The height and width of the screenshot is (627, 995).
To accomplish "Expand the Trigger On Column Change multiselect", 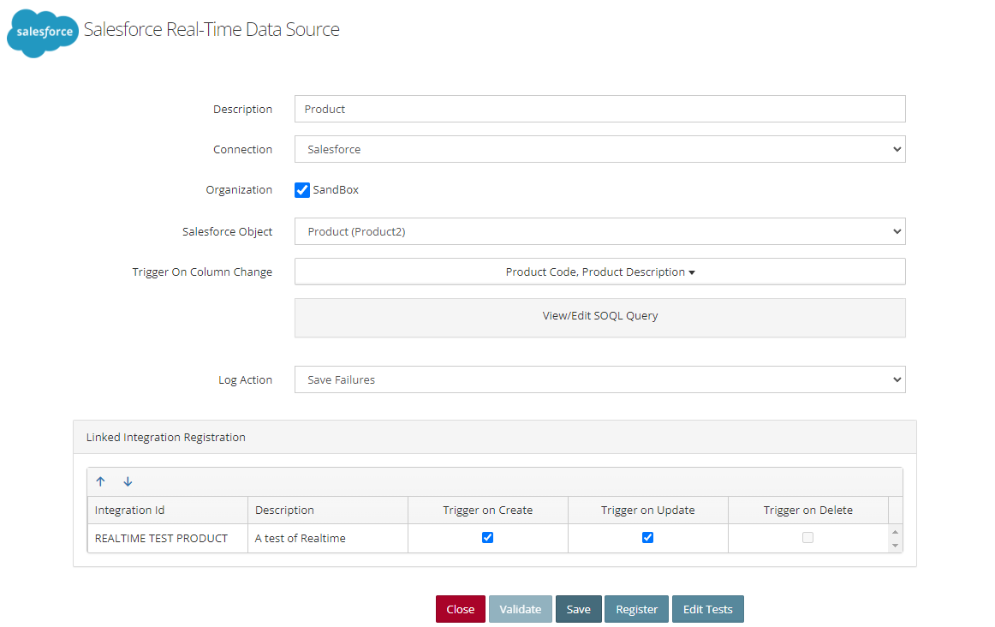I will click(x=599, y=272).
